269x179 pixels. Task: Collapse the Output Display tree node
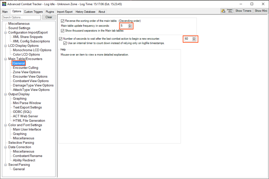click(5, 94)
